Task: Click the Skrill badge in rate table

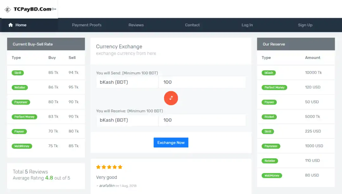Action: click(18, 73)
